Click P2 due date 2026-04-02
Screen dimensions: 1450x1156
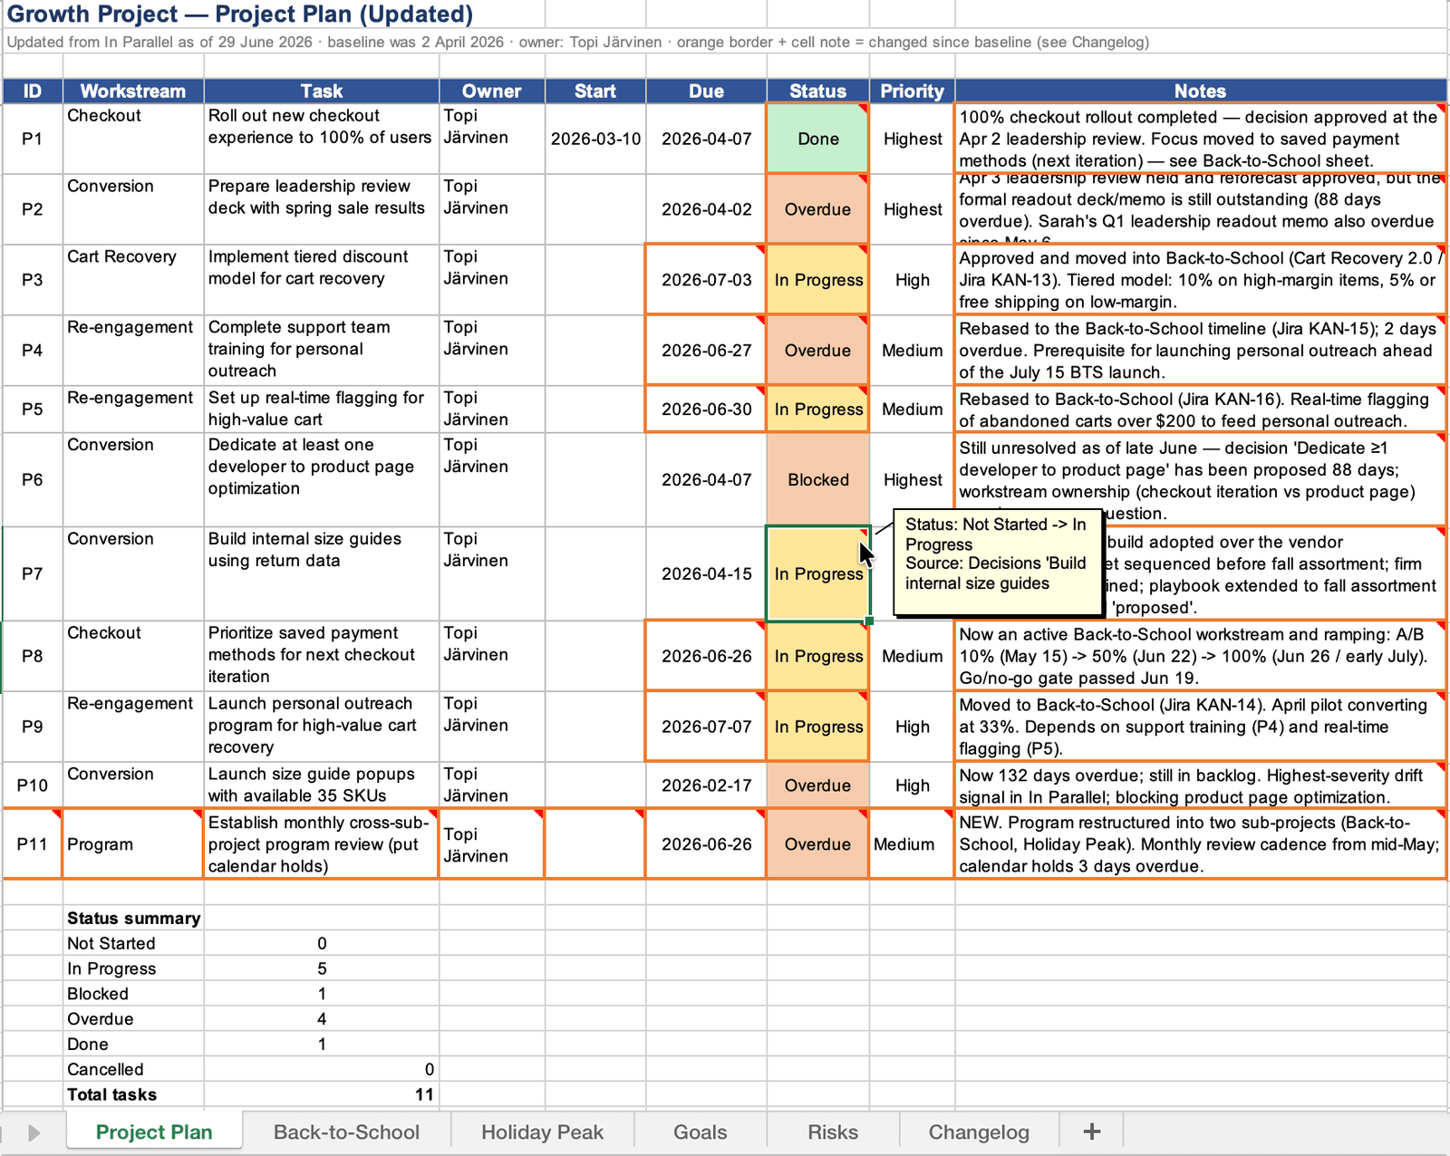pyautogui.click(x=706, y=209)
